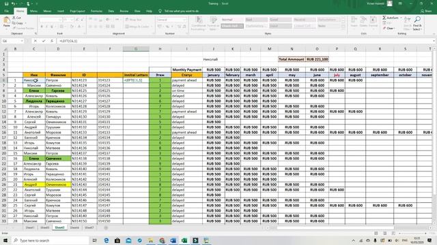
Task: Undo the last action in the quick access toolbar
Action: pyautogui.click(x=13, y=3)
